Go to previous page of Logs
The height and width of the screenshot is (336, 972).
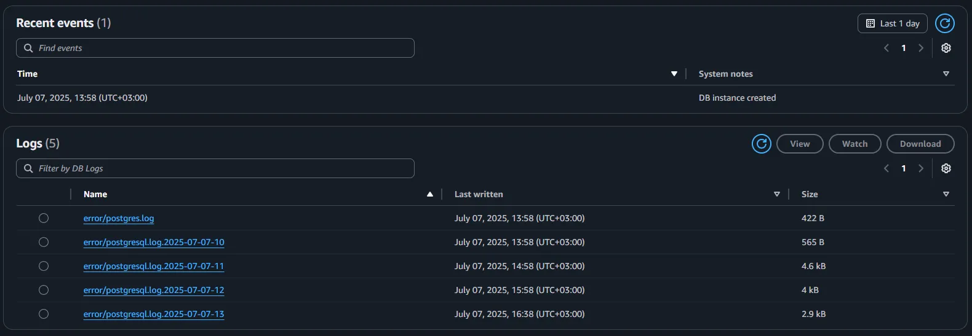click(x=886, y=168)
